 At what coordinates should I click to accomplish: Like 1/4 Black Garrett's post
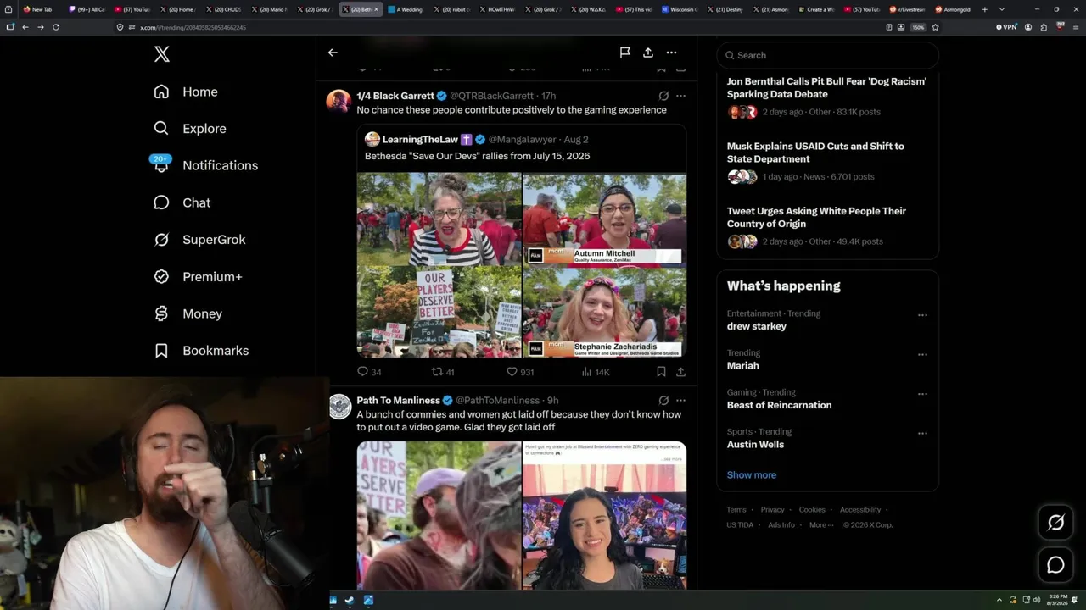pos(520,372)
